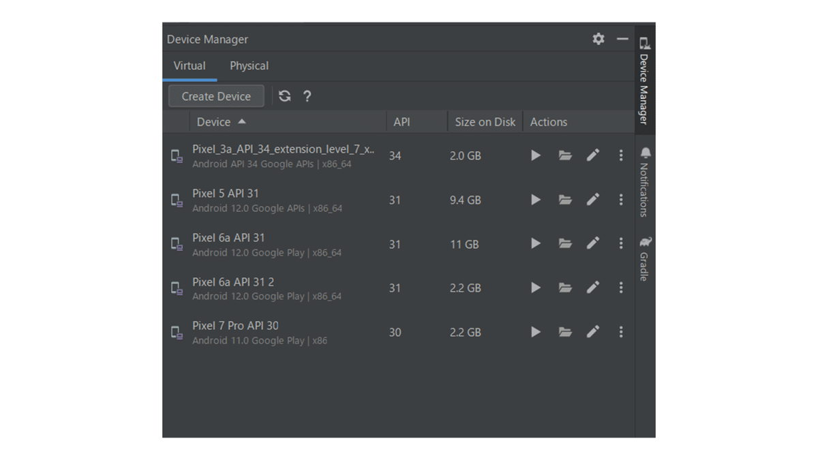Screen dimensions: 818x460
Task: Sort by the API column header
Action: coord(417,122)
